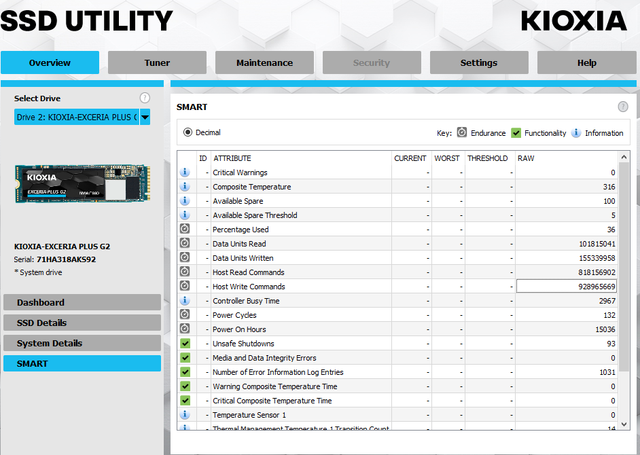The image size is (640, 455).
Task: Select the SMART sidebar button
Action: [x=82, y=363]
